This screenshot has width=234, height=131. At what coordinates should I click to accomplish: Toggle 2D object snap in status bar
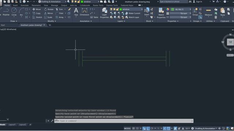pos(169,128)
